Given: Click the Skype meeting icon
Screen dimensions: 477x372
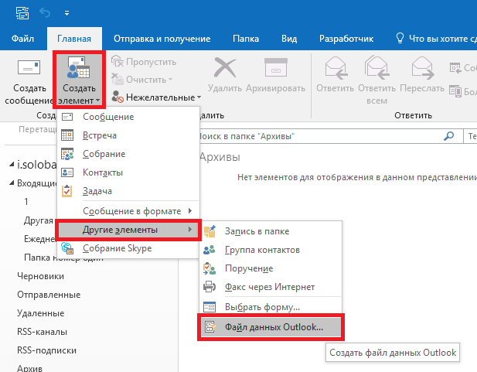Looking at the screenshot, I should click(x=67, y=248).
